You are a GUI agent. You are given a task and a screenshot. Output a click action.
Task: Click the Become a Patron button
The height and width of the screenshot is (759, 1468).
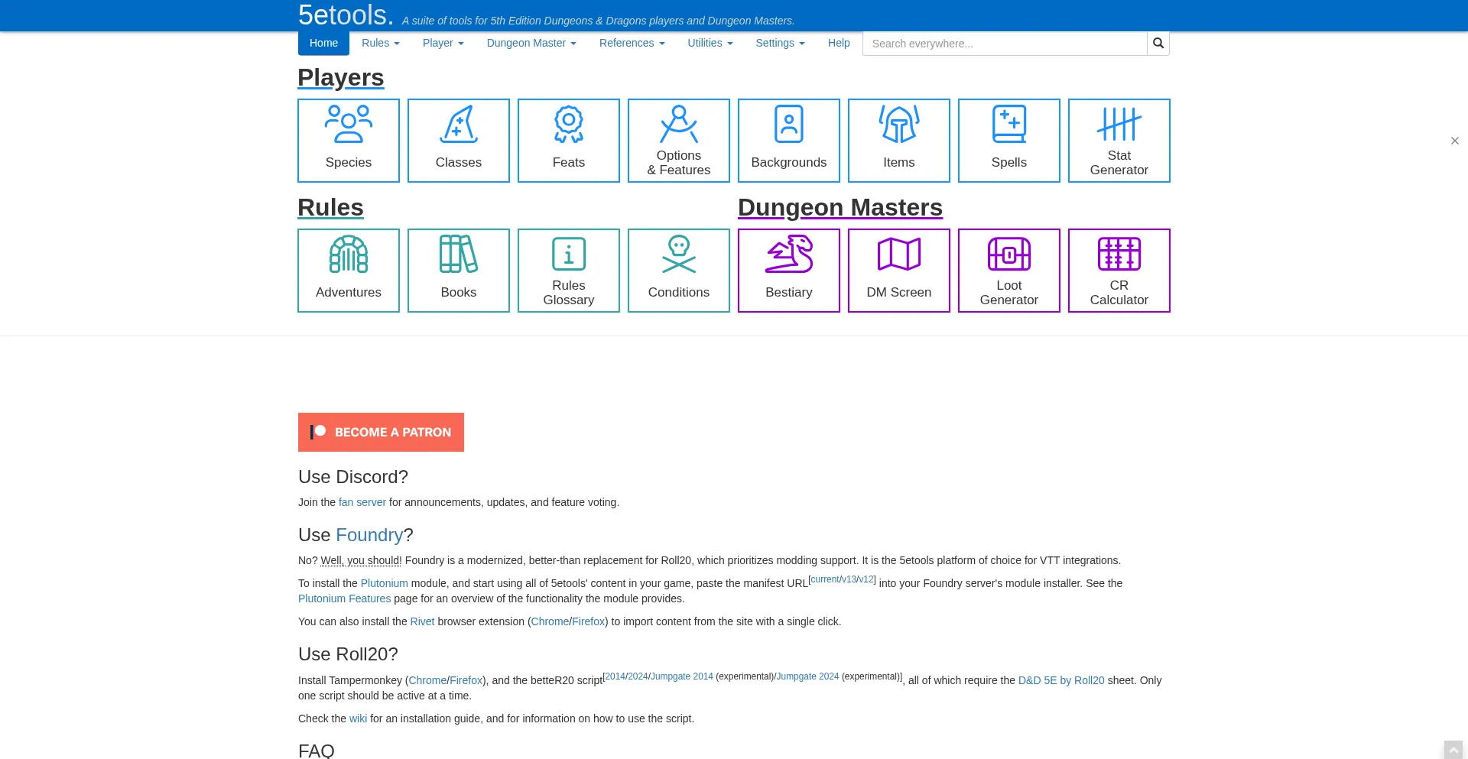(381, 432)
